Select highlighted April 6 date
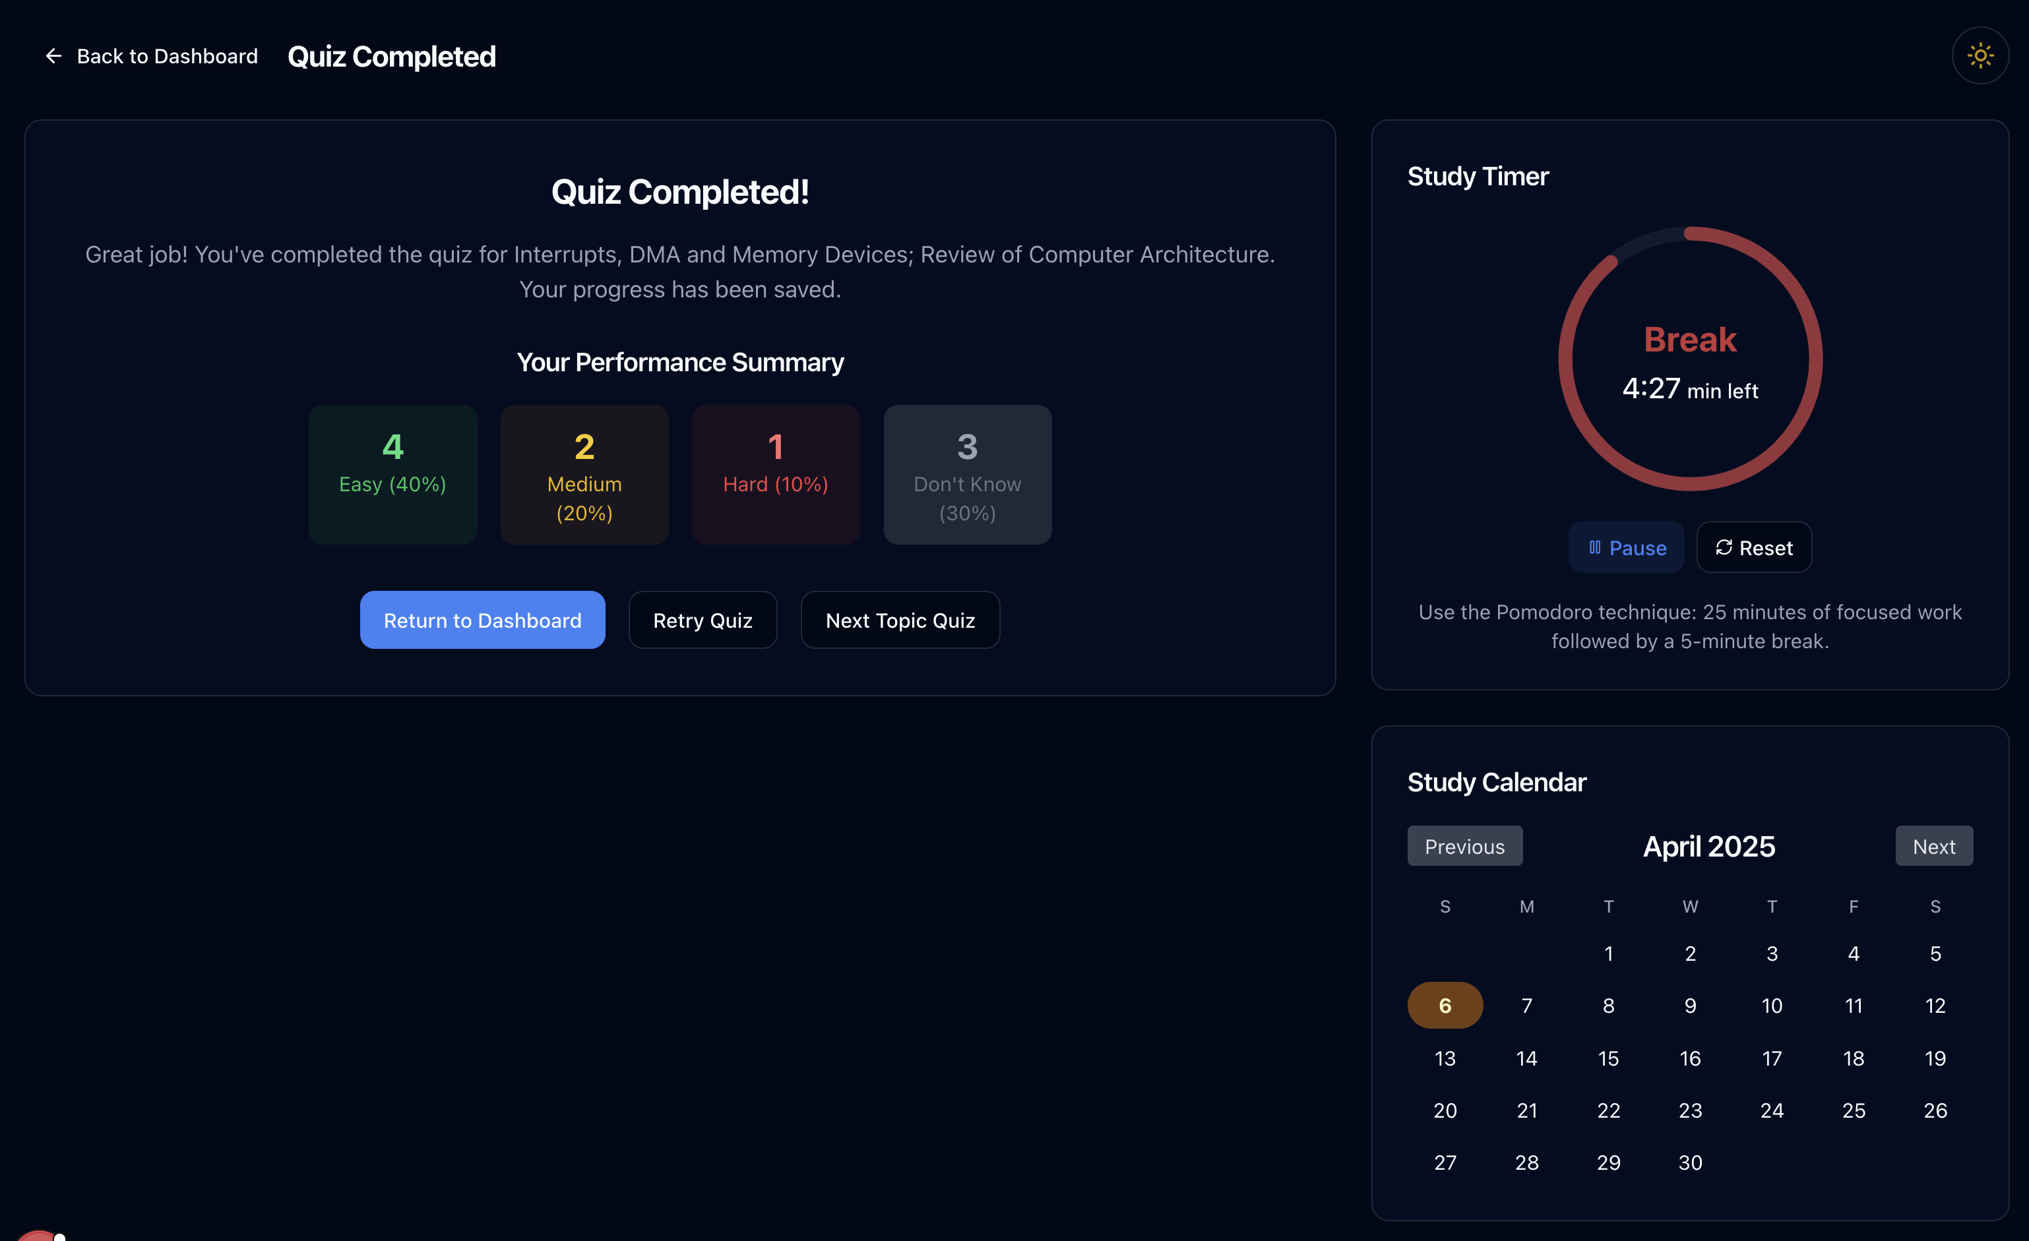The width and height of the screenshot is (2029, 1241). (x=1445, y=1005)
